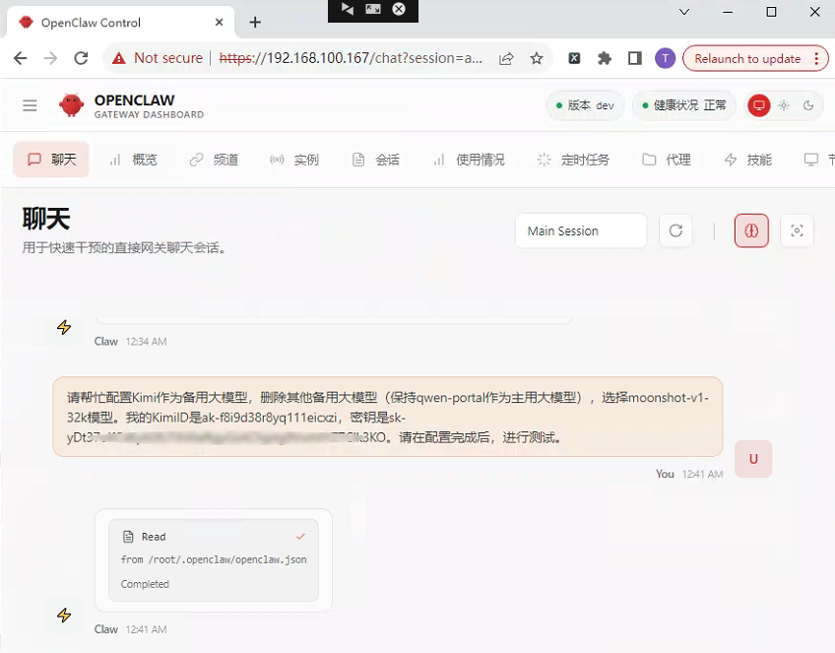Click the Read tool checkmark icon

(x=300, y=537)
